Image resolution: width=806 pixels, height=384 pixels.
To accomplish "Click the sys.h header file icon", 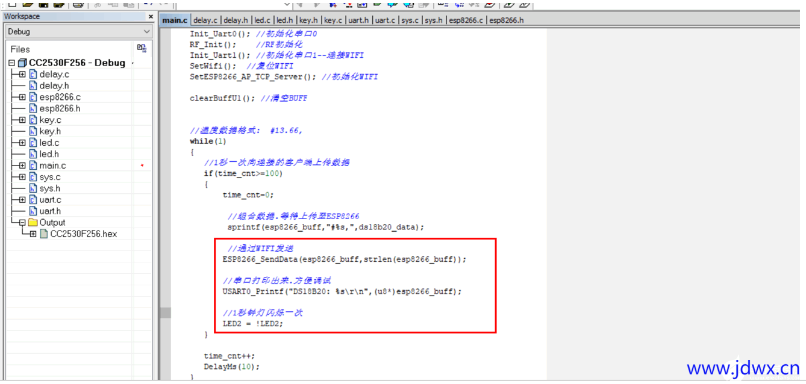I will click(33, 188).
